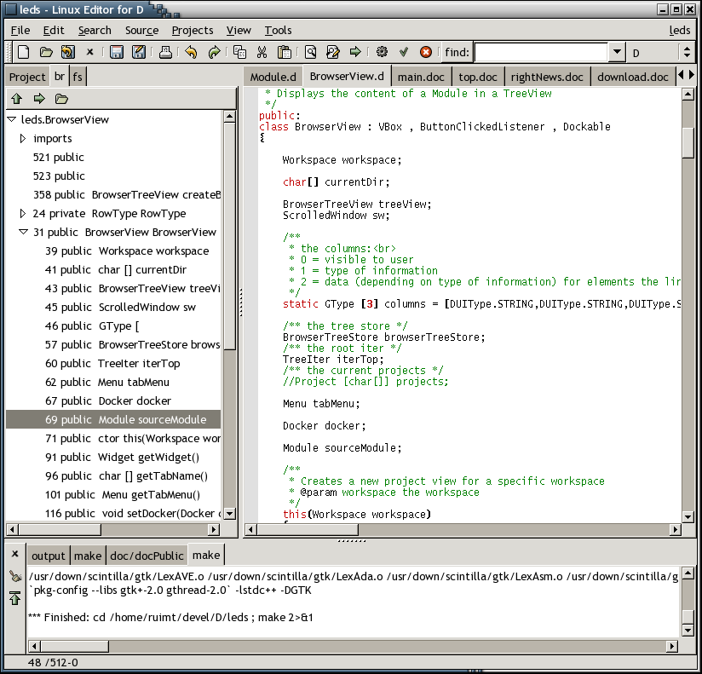This screenshot has width=702, height=674.
Task: Click the output pane horizontal scrollbar thumb
Action: pyautogui.click(x=74, y=646)
